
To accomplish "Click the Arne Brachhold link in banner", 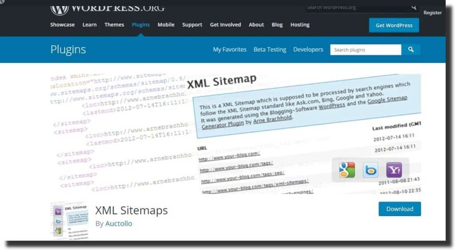I will tap(273, 119).
